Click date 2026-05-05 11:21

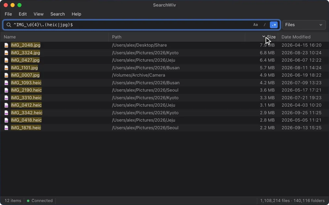[301, 120]
